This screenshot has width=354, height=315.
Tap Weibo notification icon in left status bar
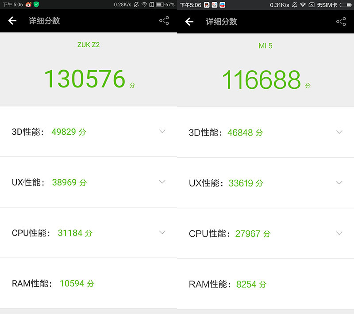[28, 4]
